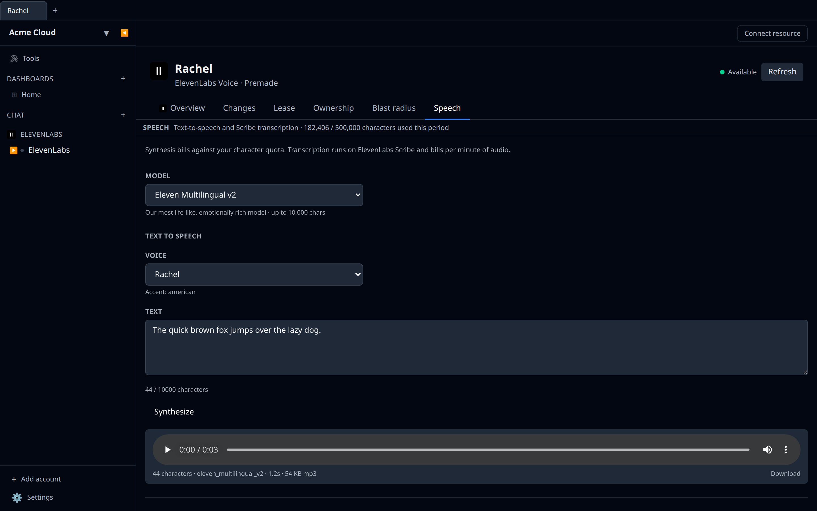
Task: Click the synthesis details line under the player
Action: (x=234, y=474)
